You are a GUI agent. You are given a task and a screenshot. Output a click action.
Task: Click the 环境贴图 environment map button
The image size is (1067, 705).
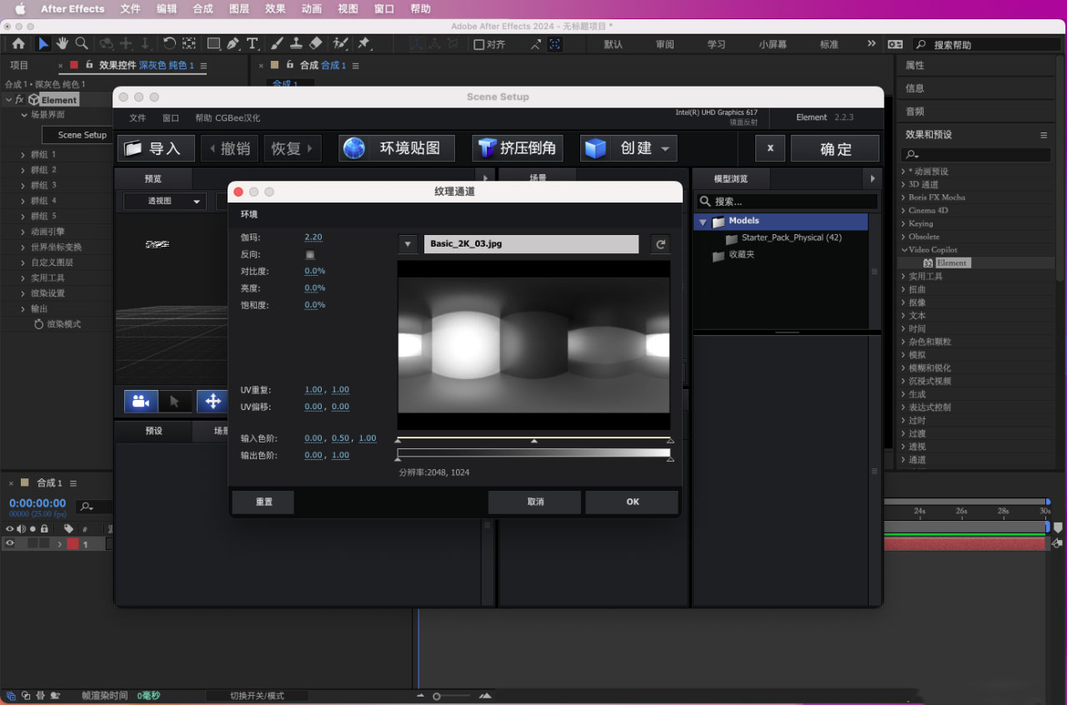(397, 148)
